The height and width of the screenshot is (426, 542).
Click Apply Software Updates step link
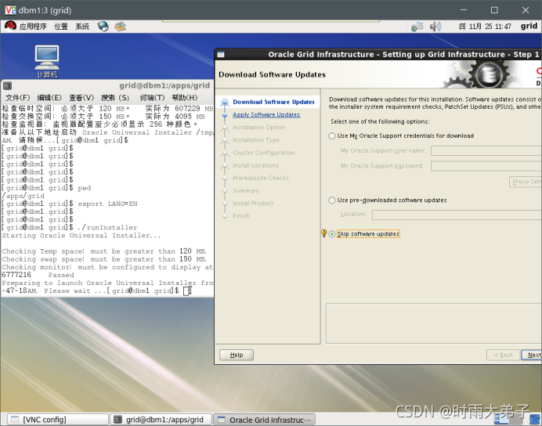(266, 114)
